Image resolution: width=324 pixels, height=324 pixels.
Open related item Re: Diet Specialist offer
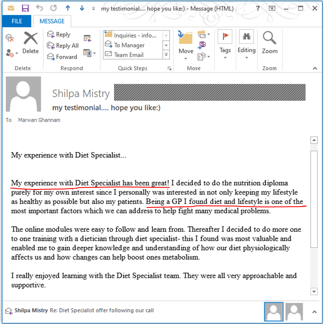(84, 310)
